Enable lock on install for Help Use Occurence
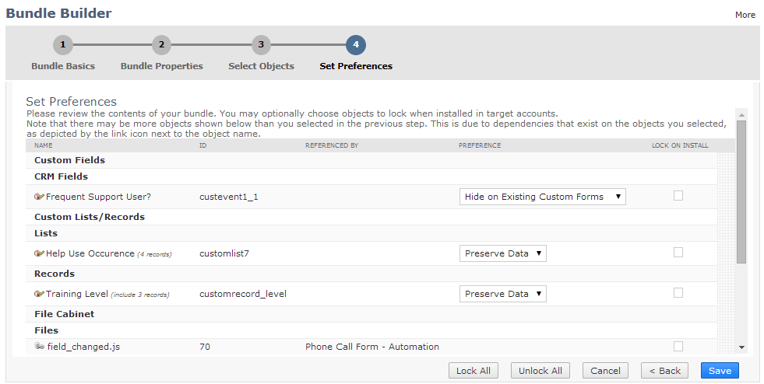The width and height of the screenshot is (764, 384). click(678, 253)
